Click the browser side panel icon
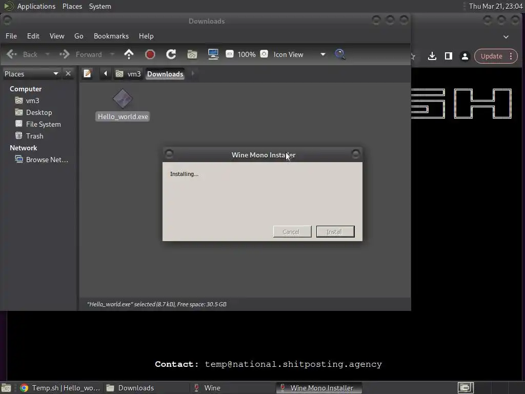 tap(449, 56)
